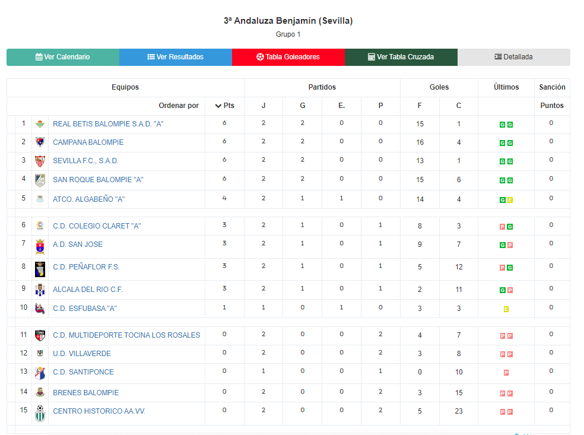Open ALCALA DEL RIO C.F. team link
Screen dimensions: 584x435
[x=87, y=290]
